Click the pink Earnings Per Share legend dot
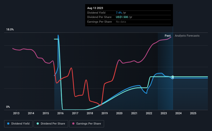The height and width of the screenshot is (131, 212). tap(73, 124)
